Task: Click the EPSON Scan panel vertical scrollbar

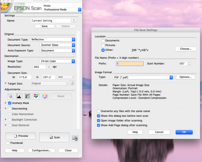Action: click(x=78, y=80)
